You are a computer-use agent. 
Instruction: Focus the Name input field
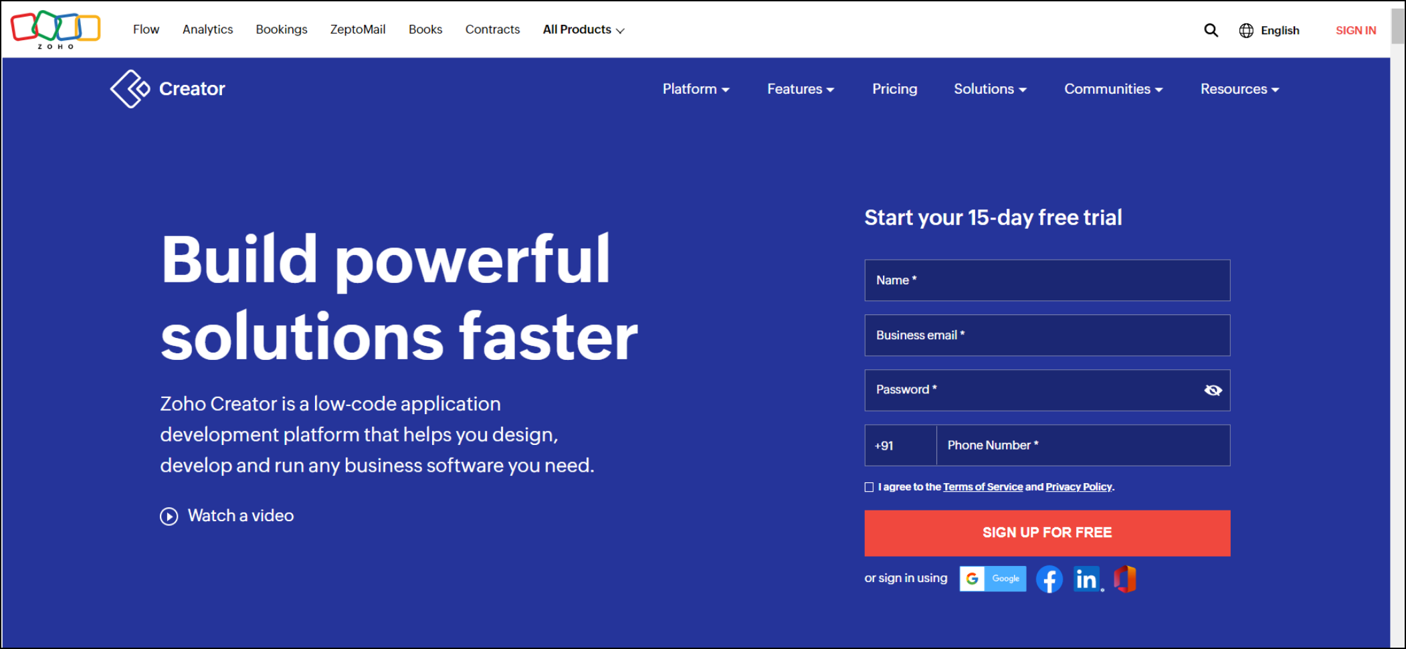[x=1047, y=280]
